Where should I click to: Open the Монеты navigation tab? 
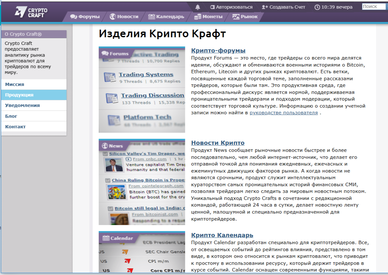coord(208,17)
